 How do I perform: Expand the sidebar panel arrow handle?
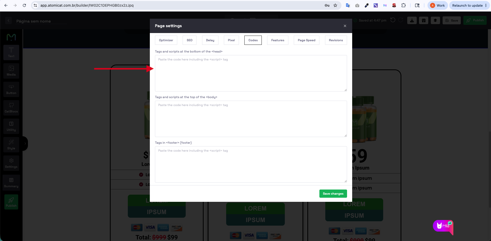pyautogui.click(x=25, y=143)
